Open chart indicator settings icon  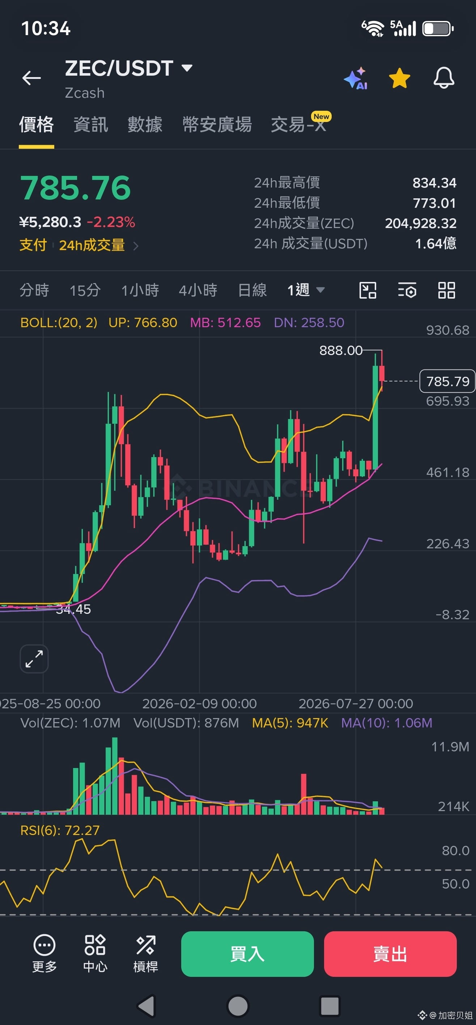(x=407, y=290)
